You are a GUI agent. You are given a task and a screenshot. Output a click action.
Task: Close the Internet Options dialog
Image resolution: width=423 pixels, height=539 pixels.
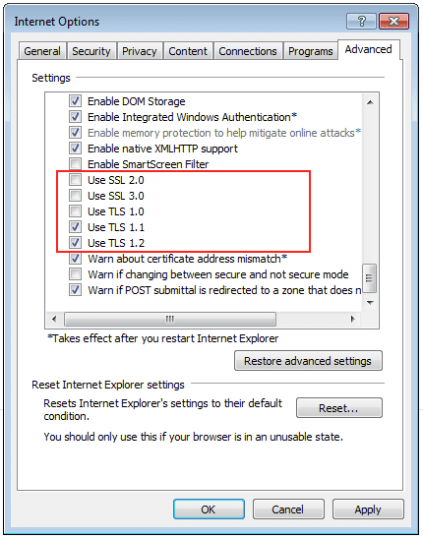pos(393,22)
